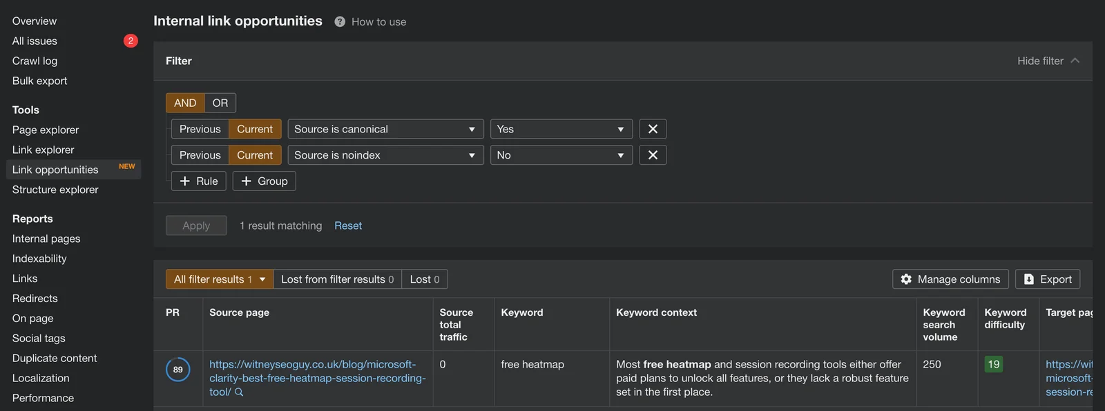Open the Manage columns button
The height and width of the screenshot is (411, 1105).
[950, 279]
